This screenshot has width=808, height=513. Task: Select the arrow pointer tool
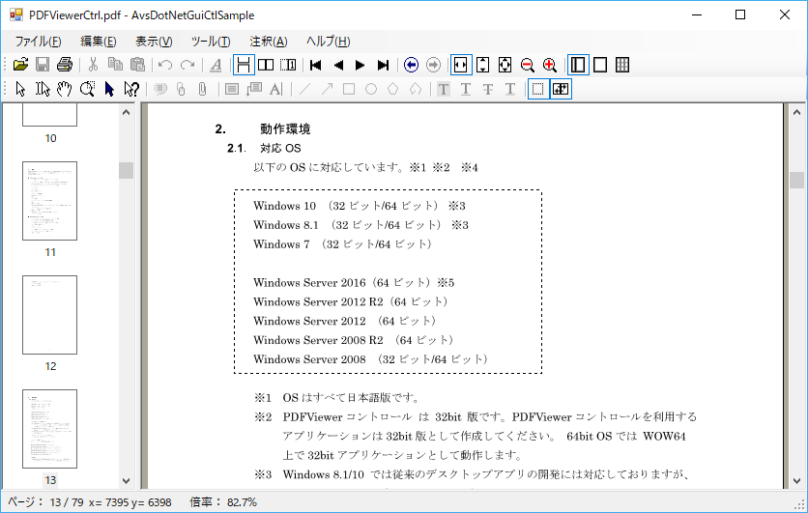(20, 89)
